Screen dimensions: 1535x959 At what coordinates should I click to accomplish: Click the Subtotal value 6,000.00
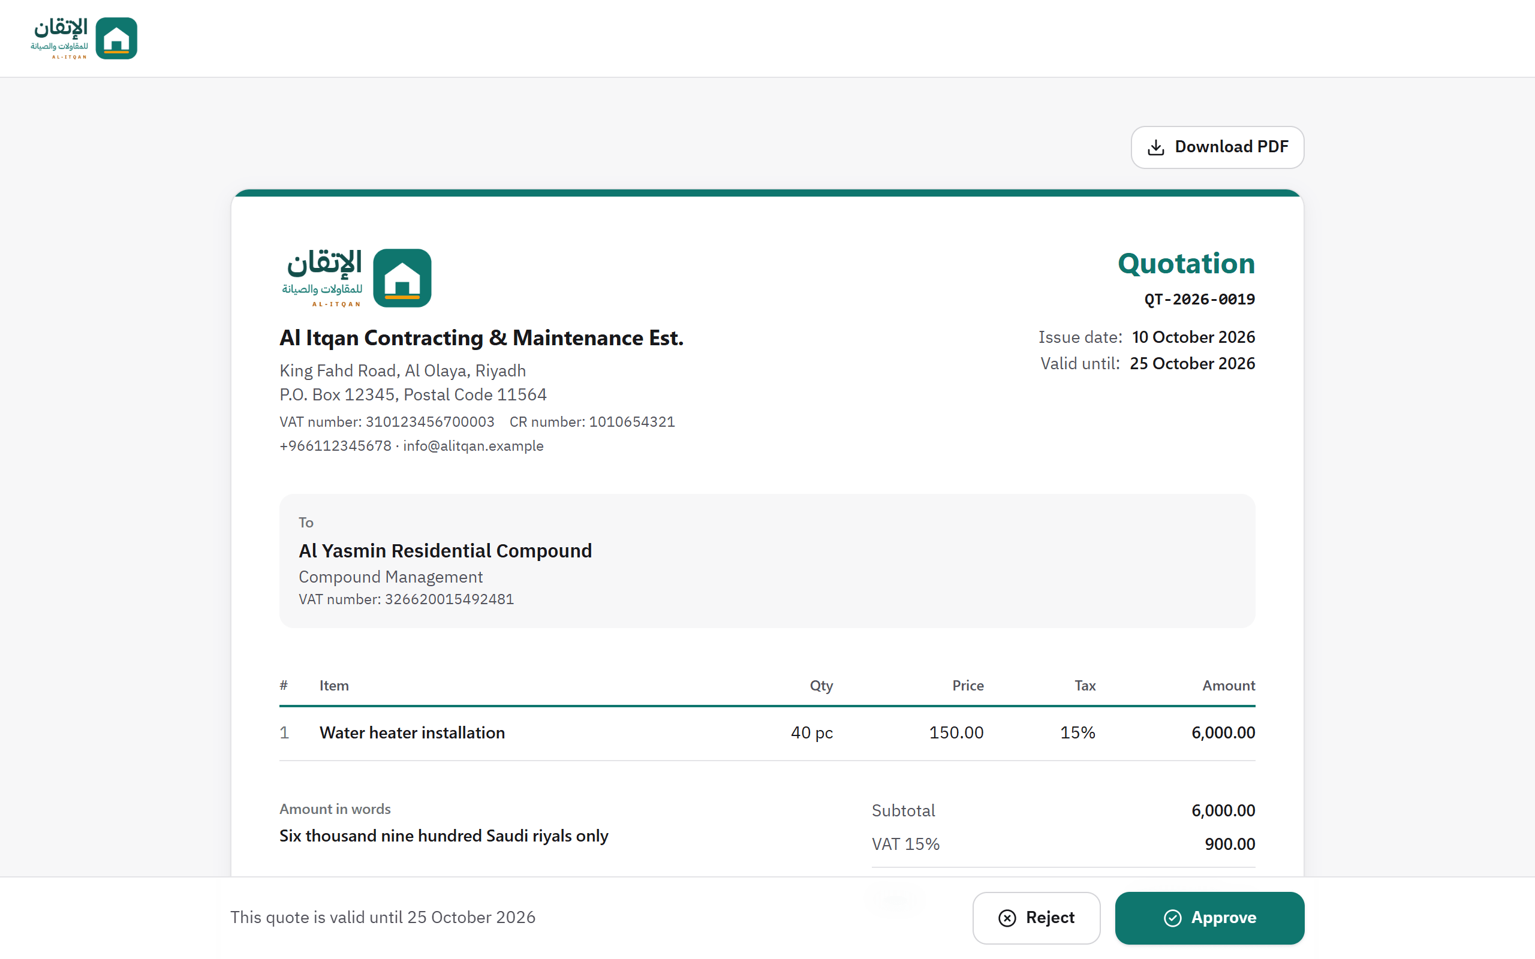pos(1224,810)
